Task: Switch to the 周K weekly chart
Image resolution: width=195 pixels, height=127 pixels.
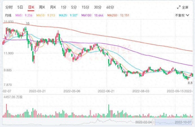Action: point(42,7)
